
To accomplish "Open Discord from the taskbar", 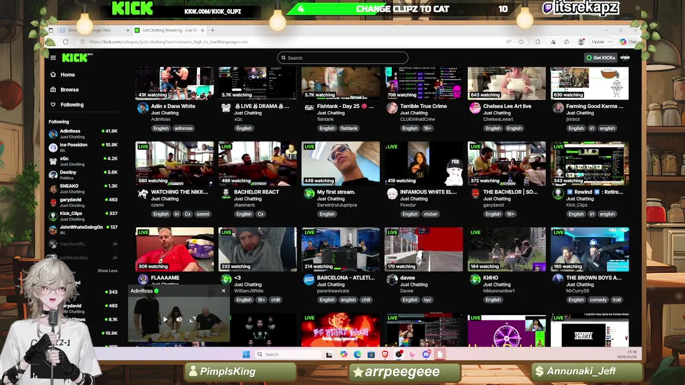I will 426,355.
